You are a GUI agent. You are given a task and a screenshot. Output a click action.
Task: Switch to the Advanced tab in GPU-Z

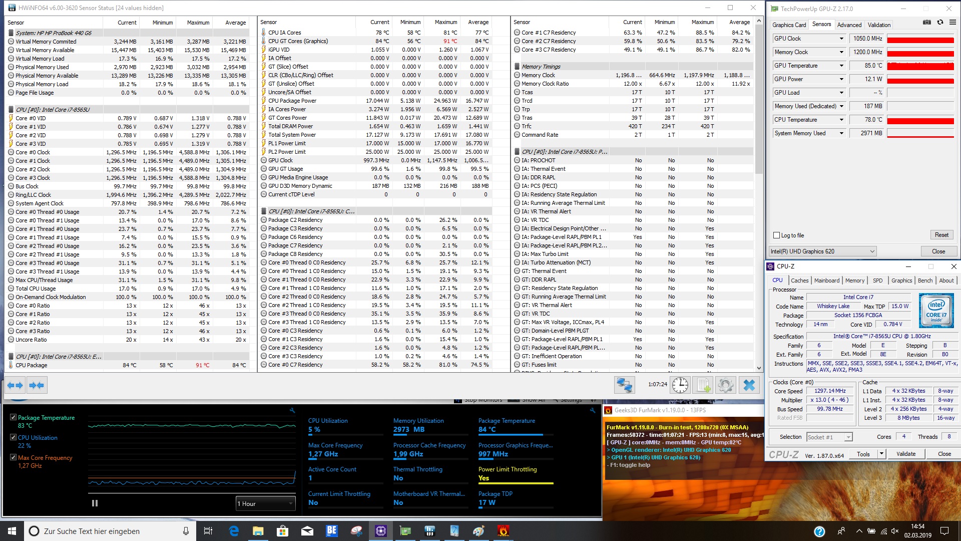click(x=849, y=25)
